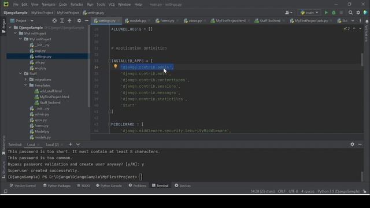Open the main run configuration dropdown
This screenshot has height=208, width=370.
point(309,13)
